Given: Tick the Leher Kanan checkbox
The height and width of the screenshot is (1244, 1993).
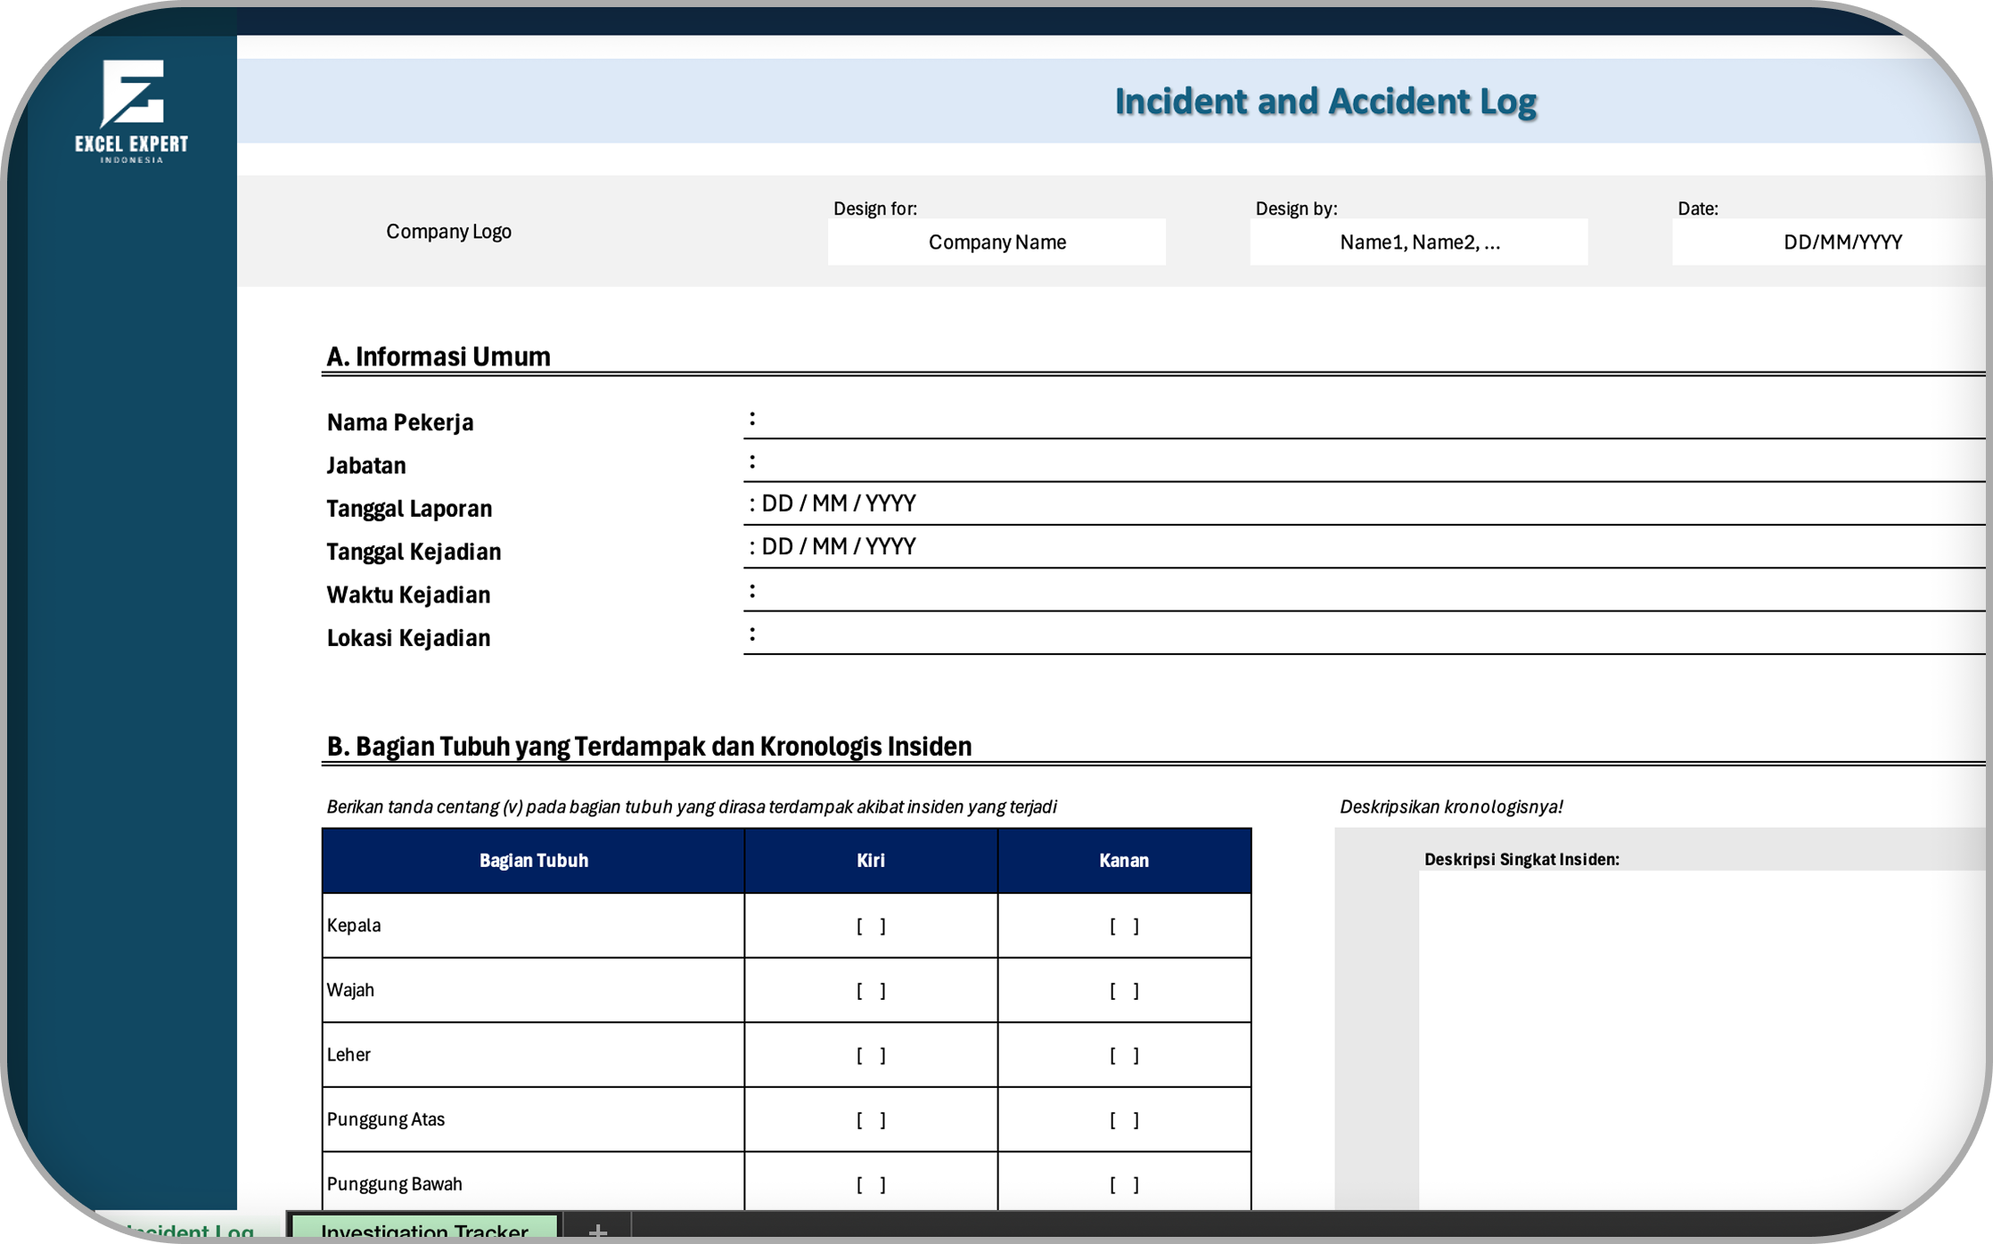Looking at the screenshot, I should pos(1123,1055).
